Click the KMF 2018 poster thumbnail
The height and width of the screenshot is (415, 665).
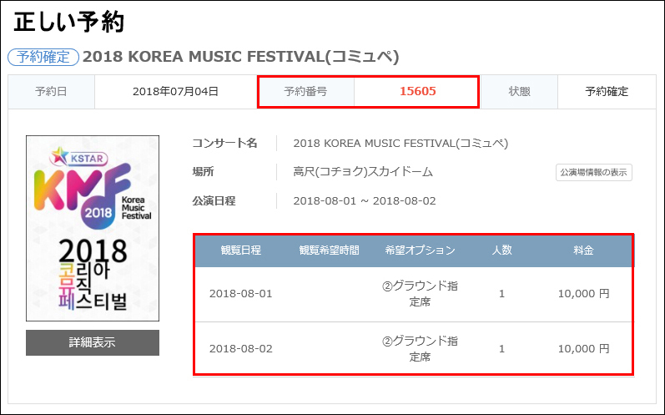coord(93,228)
